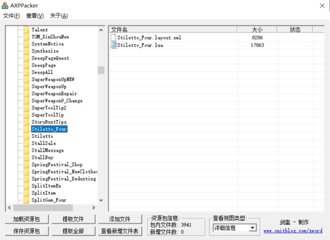The width and height of the screenshot is (330, 240).
Task: Sort by the 大小 column header
Action: [257, 29]
